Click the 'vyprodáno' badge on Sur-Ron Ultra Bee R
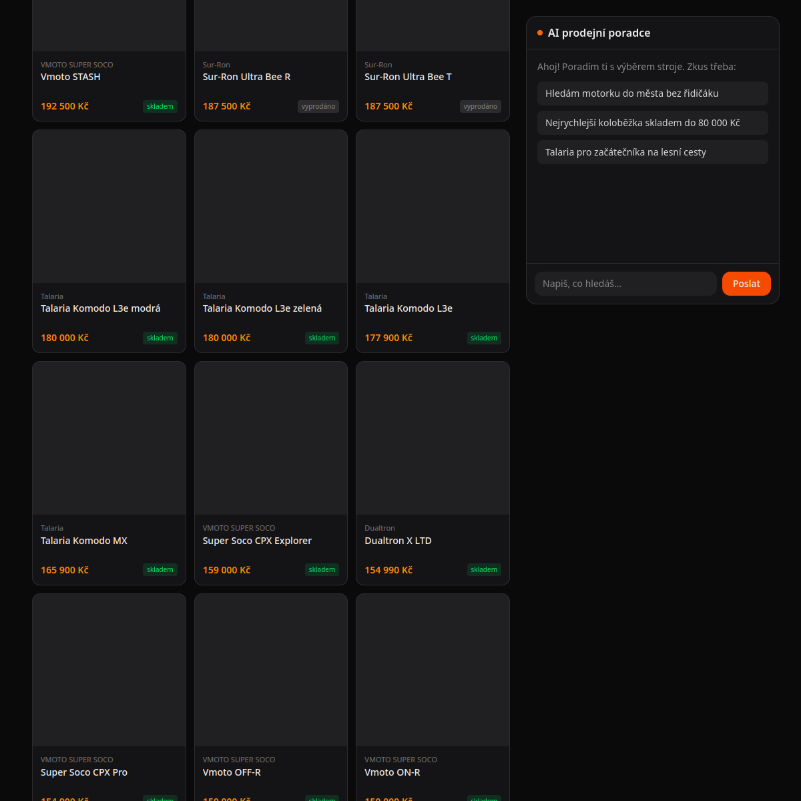Screen dimensions: 801x801 (x=318, y=106)
